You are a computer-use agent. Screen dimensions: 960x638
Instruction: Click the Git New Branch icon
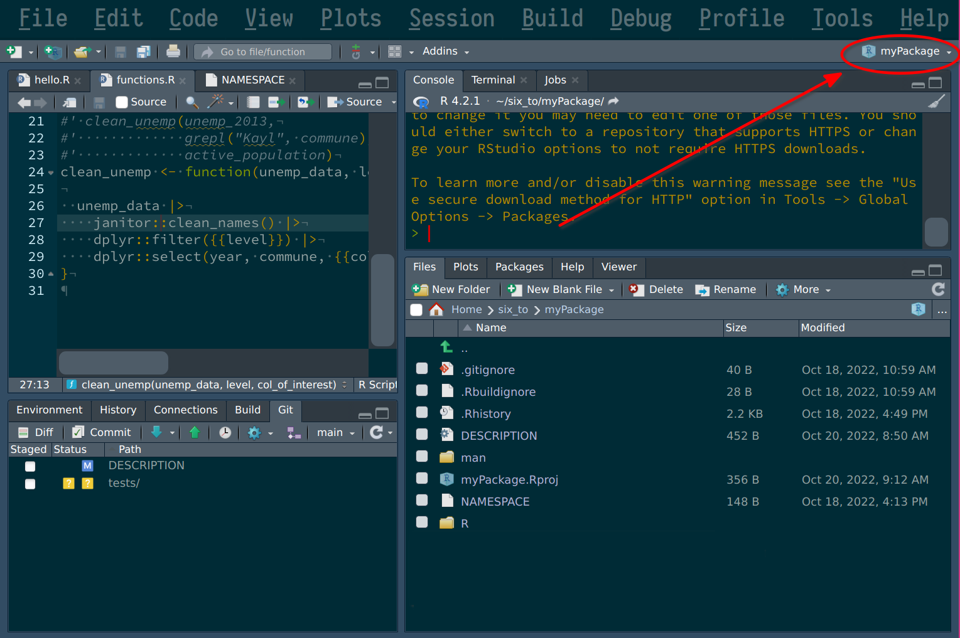(x=293, y=432)
